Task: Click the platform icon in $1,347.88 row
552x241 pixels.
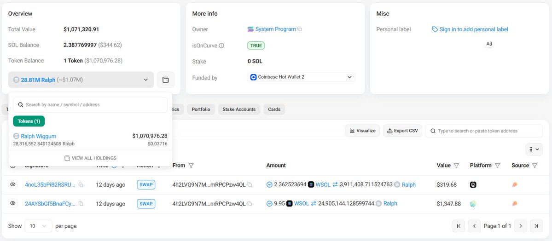Action: [x=473, y=204]
